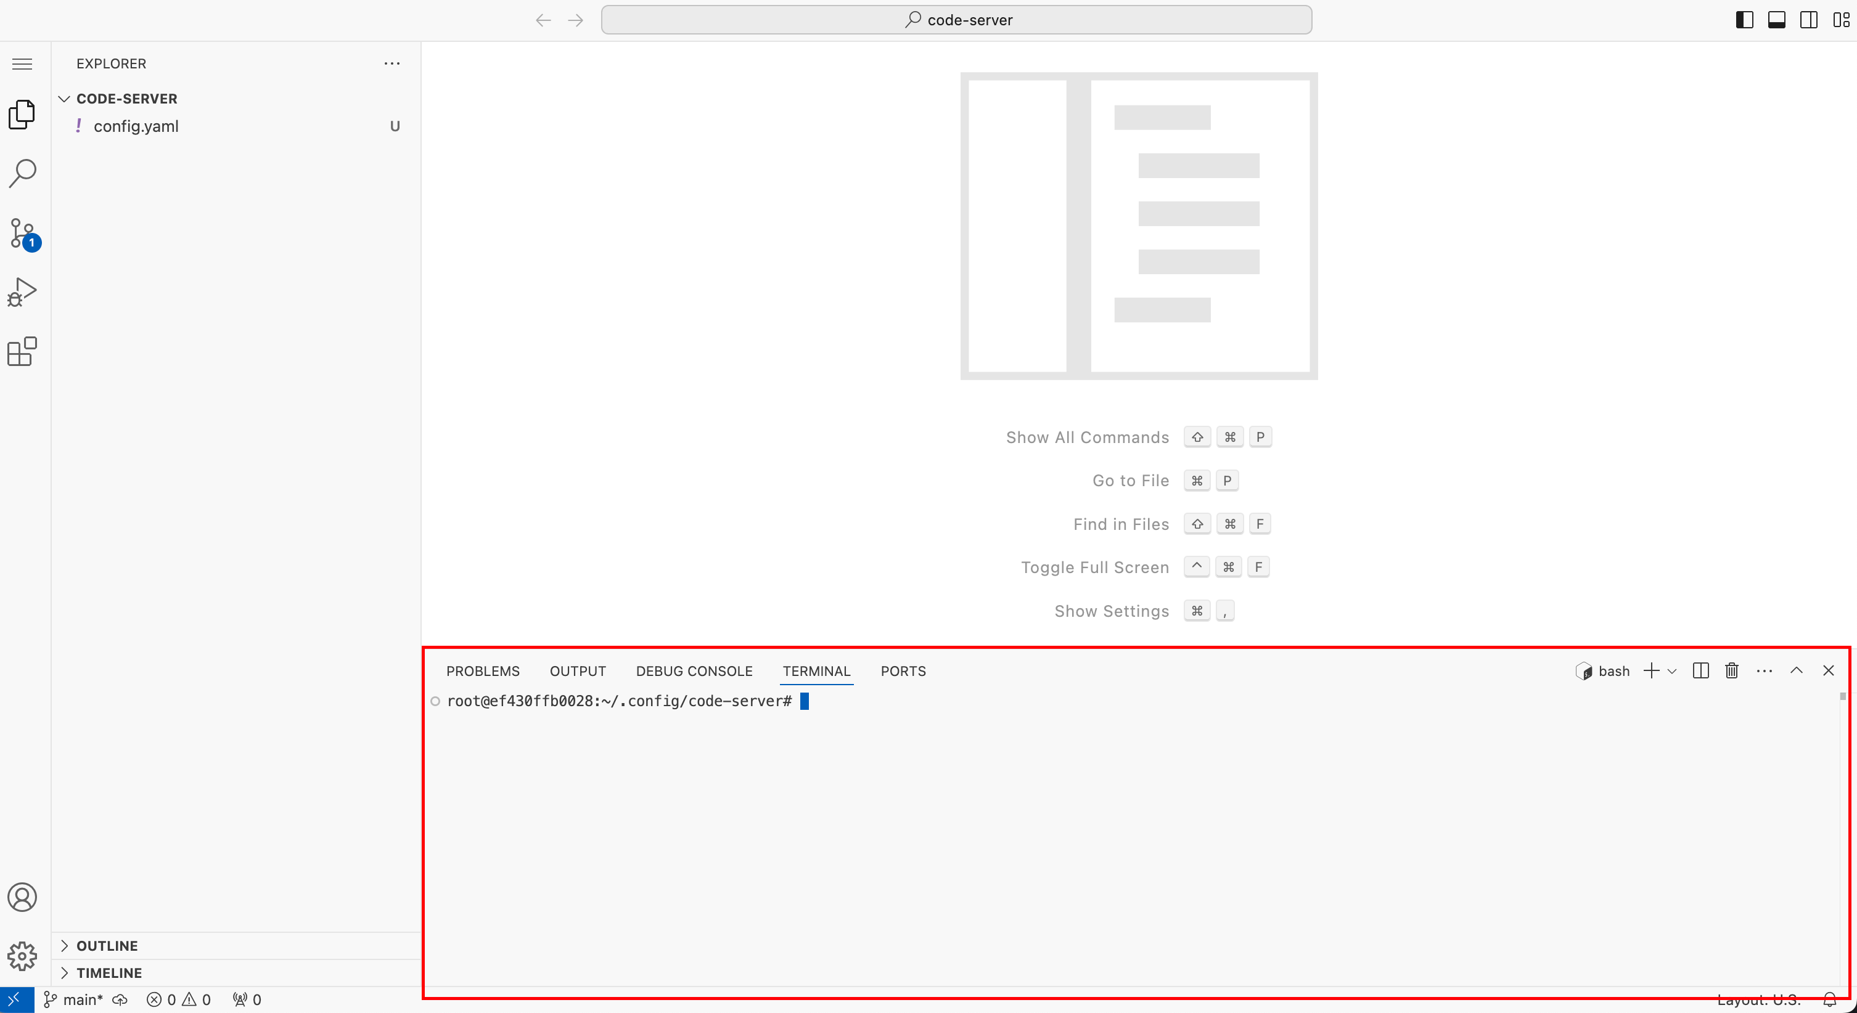The width and height of the screenshot is (1857, 1013).
Task: Create a new terminal with plus icon
Action: 1652,671
